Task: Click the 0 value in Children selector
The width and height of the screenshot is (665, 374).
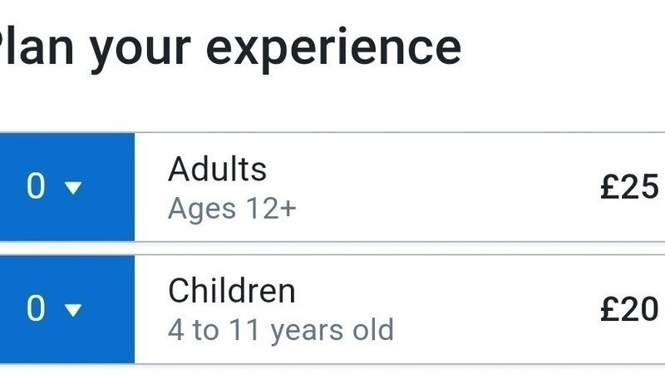Action: click(36, 309)
